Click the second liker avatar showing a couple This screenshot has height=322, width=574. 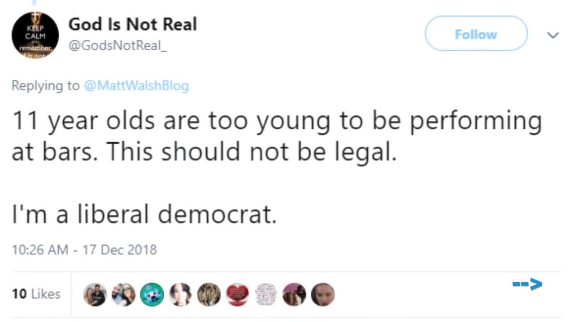click(x=123, y=295)
